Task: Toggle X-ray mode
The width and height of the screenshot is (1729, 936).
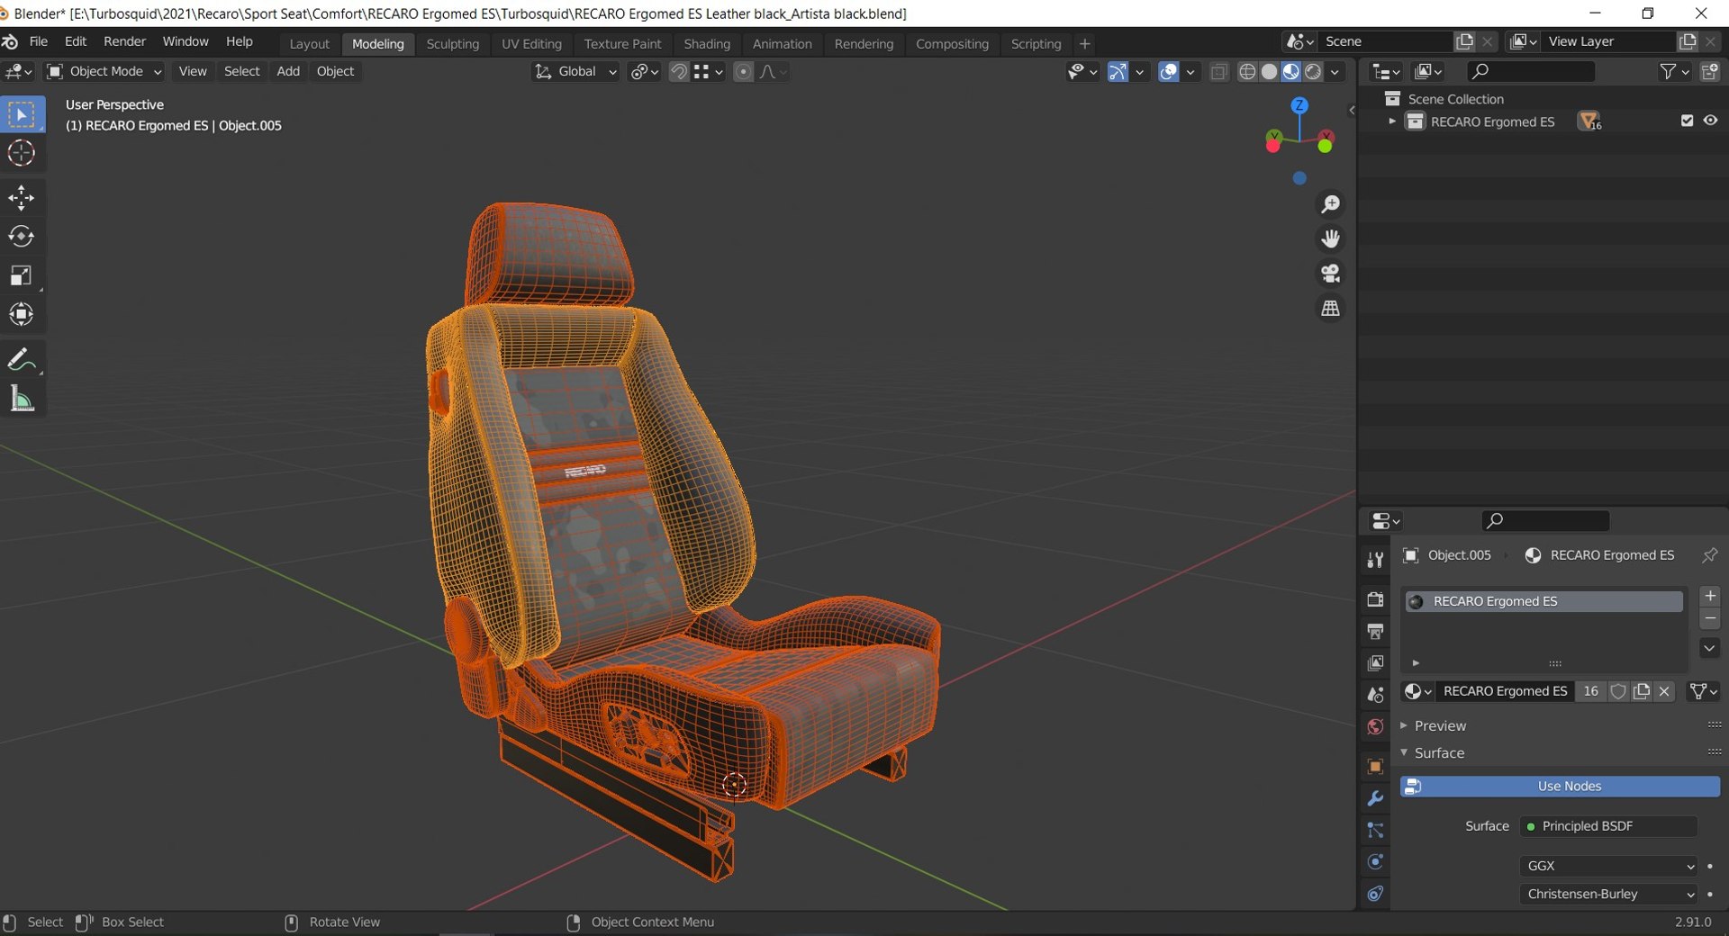Action: (1218, 72)
